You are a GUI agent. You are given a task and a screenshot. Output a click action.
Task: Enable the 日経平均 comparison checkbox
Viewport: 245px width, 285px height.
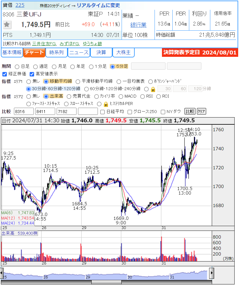102,112
